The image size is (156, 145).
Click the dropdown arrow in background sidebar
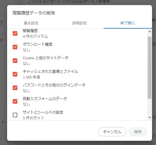tap(3, 122)
